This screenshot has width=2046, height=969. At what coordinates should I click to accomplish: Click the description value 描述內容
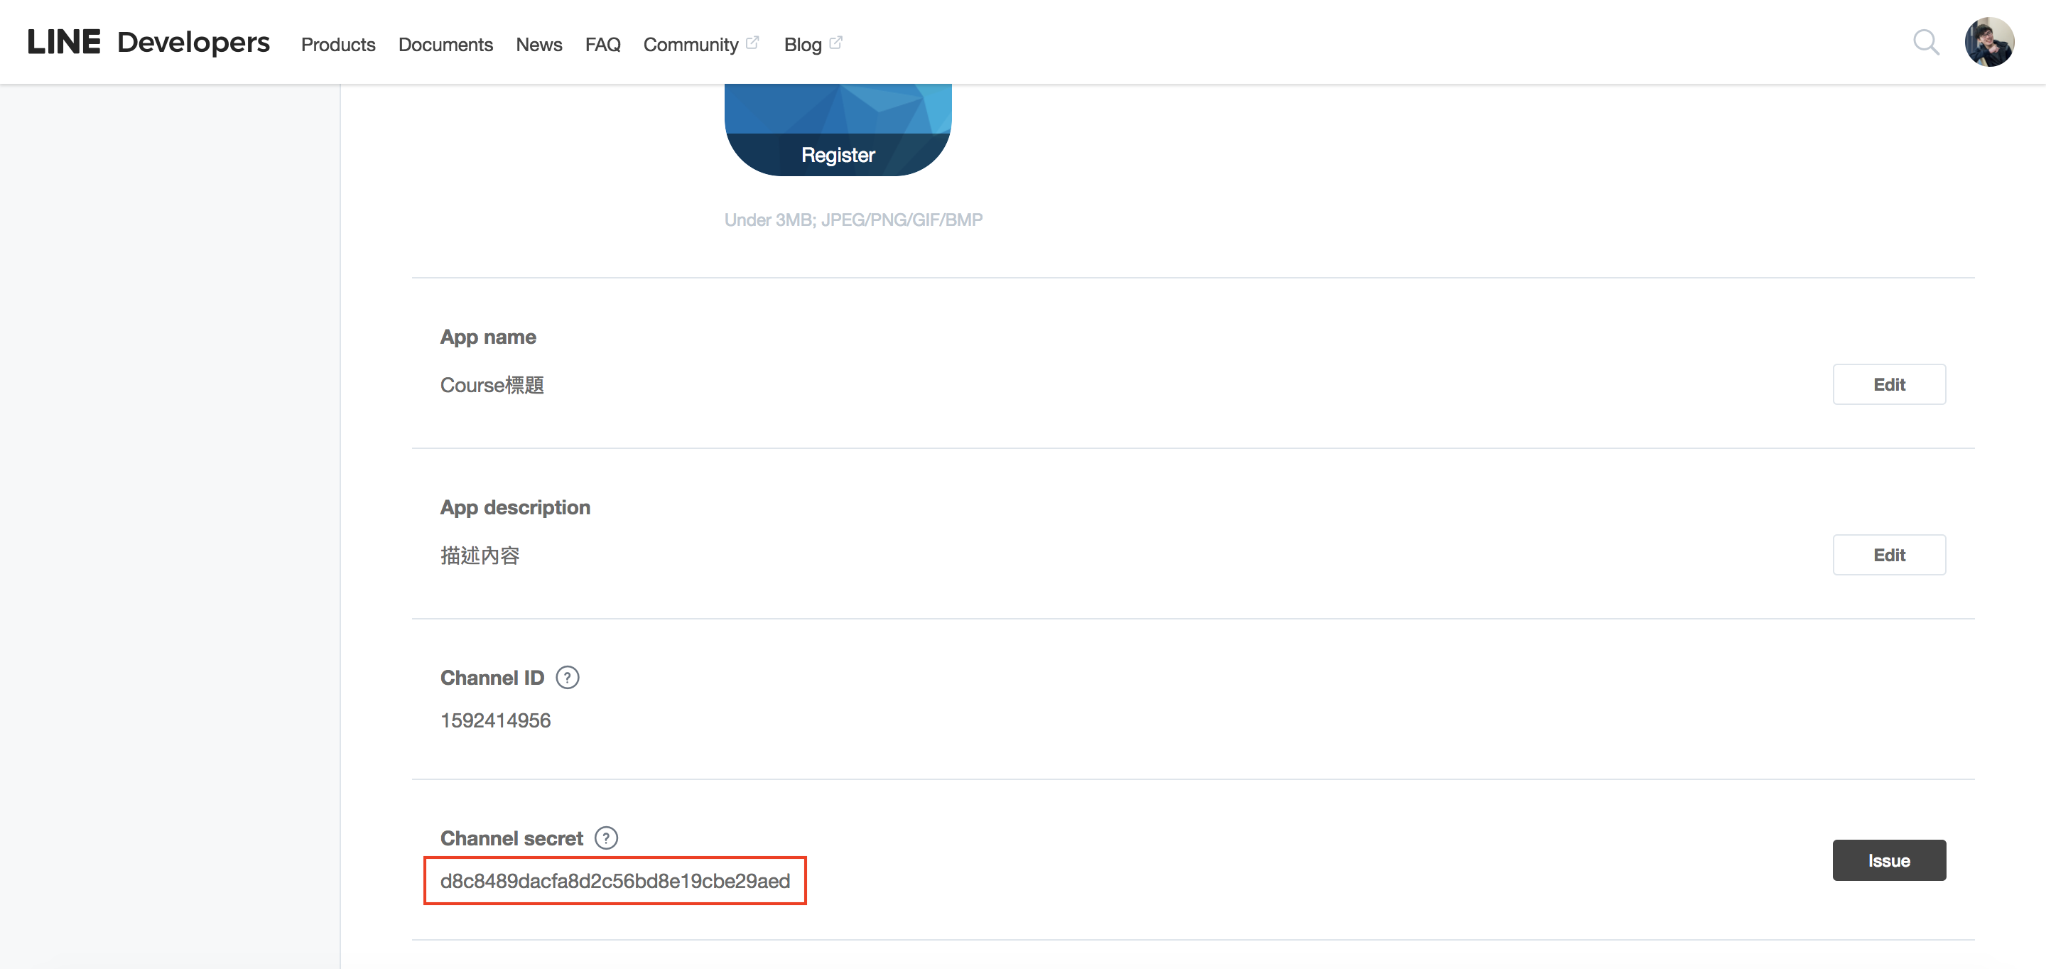[480, 556]
